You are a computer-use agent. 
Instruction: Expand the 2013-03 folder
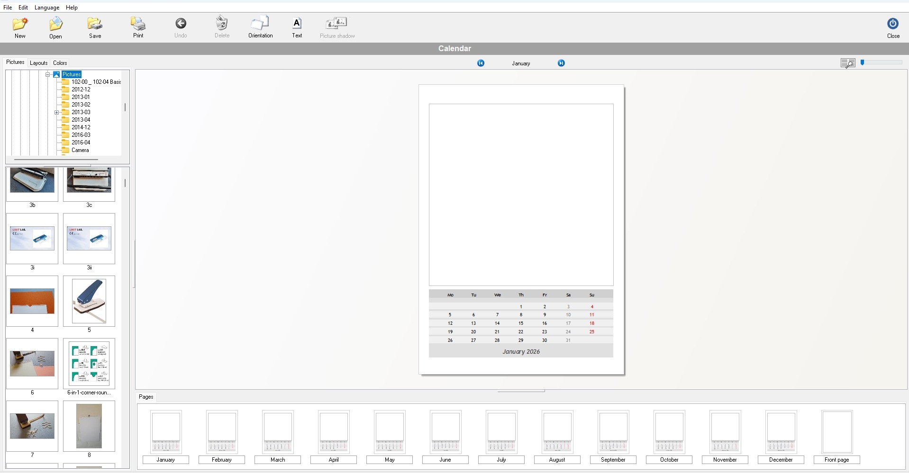coord(56,112)
